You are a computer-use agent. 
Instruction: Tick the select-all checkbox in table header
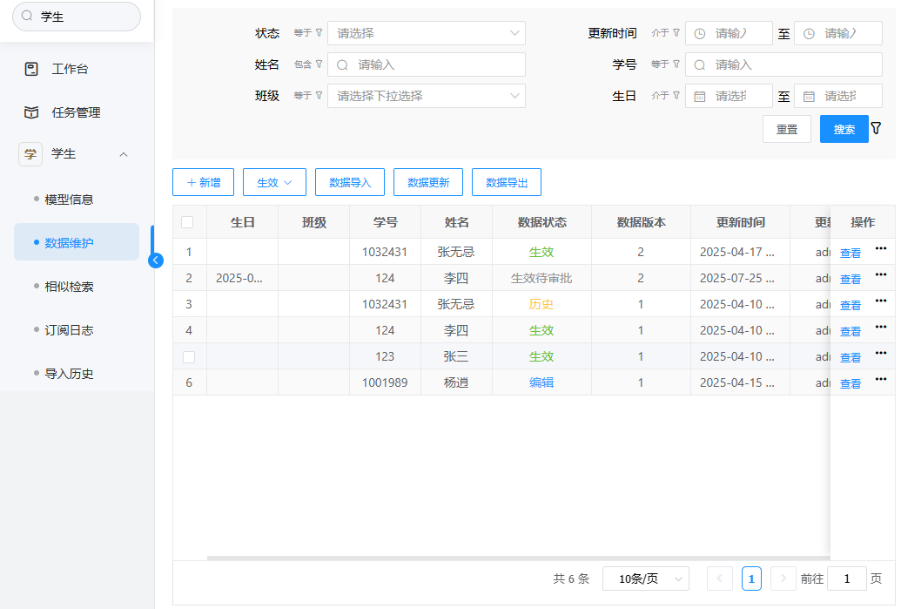pos(188,222)
